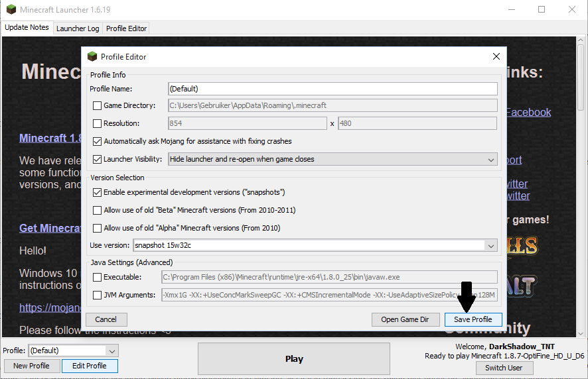The height and width of the screenshot is (379, 588).
Task: Switch to the Launcher Log tab
Action: pos(78,28)
